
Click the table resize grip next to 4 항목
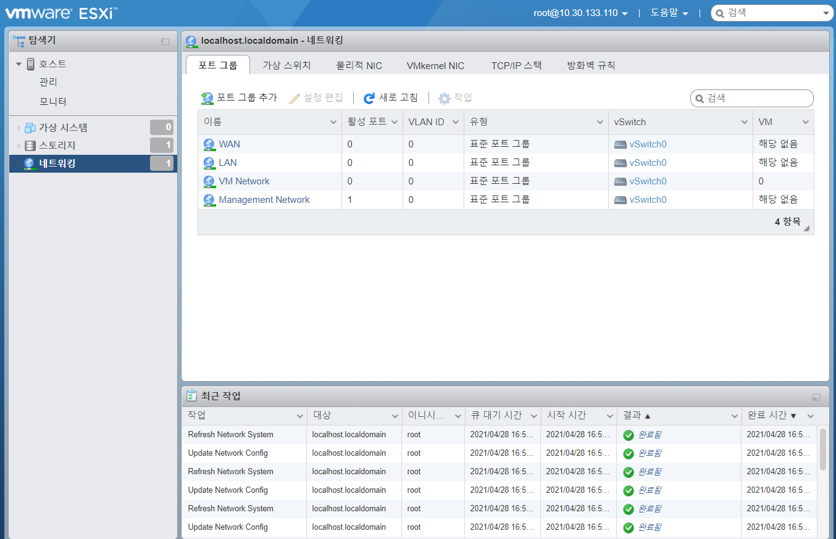806,228
